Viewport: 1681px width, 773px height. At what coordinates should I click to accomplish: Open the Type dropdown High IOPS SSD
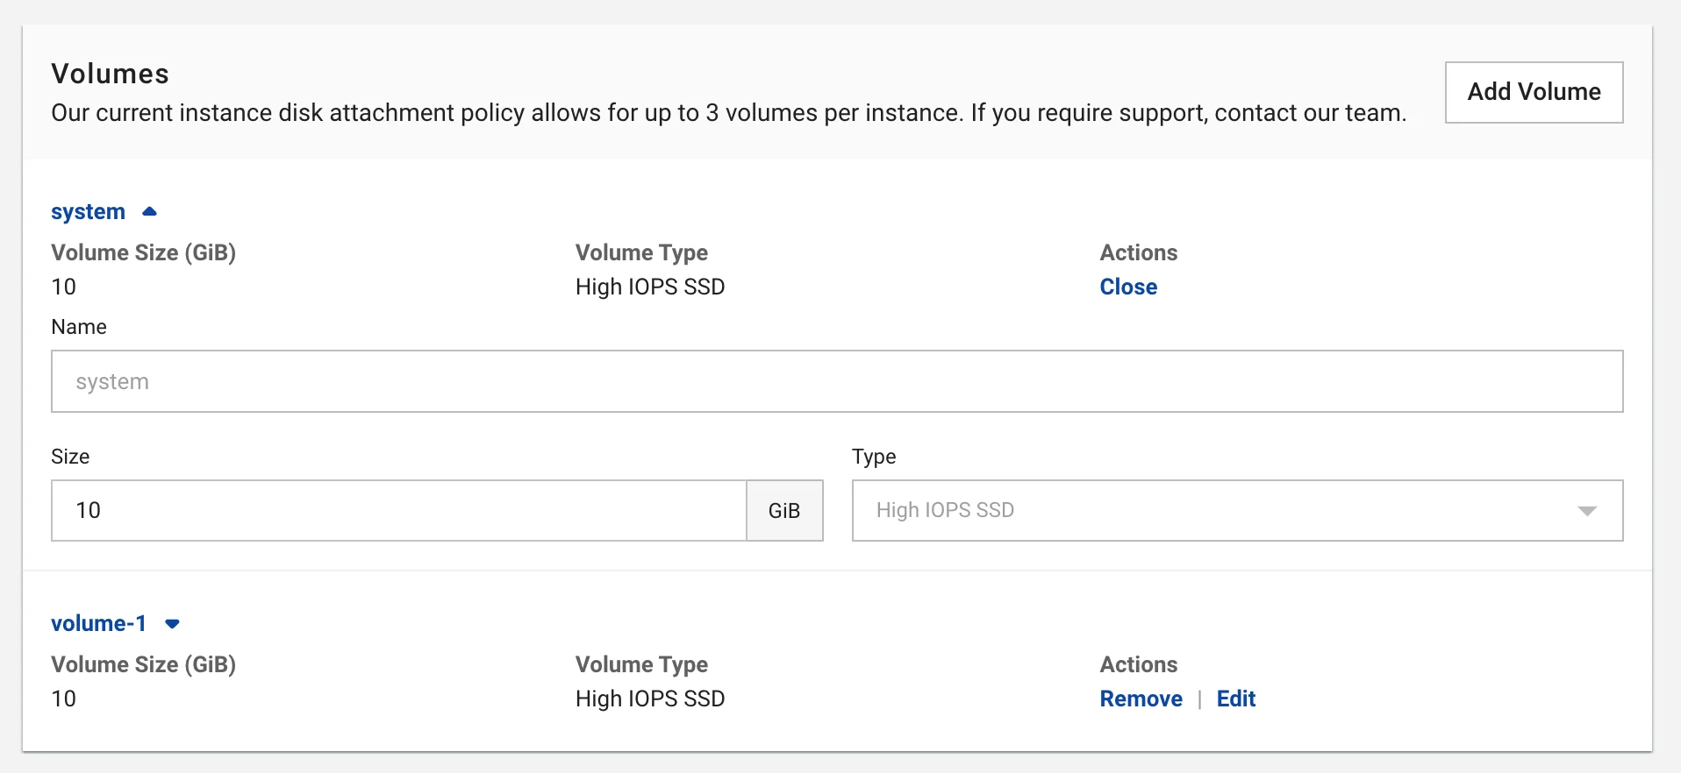pos(1237,510)
